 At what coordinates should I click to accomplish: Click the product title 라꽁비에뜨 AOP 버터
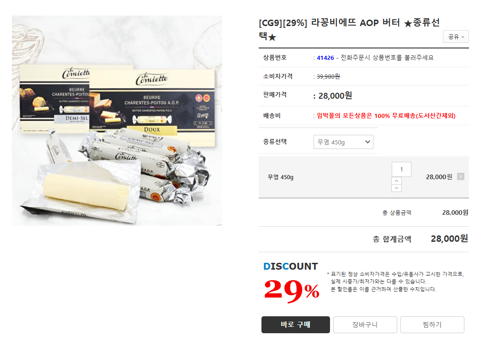point(356,22)
